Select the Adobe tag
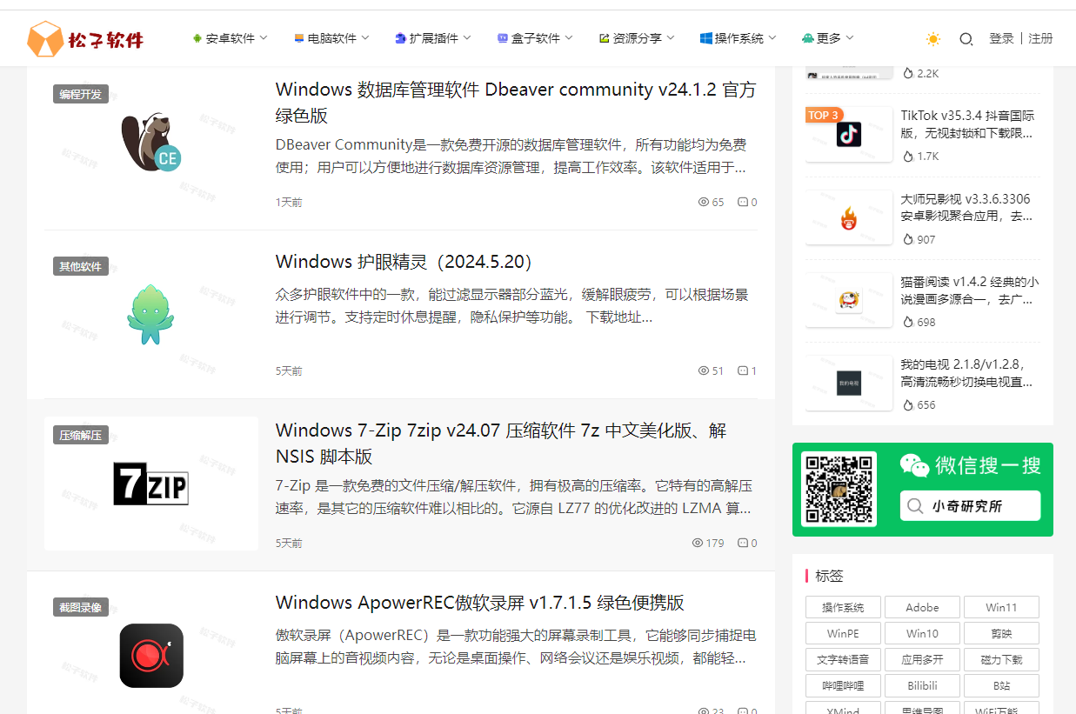 pyautogui.click(x=922, y=607)
